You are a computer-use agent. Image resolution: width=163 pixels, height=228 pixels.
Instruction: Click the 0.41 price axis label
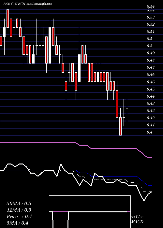click(x=151, y=125)
